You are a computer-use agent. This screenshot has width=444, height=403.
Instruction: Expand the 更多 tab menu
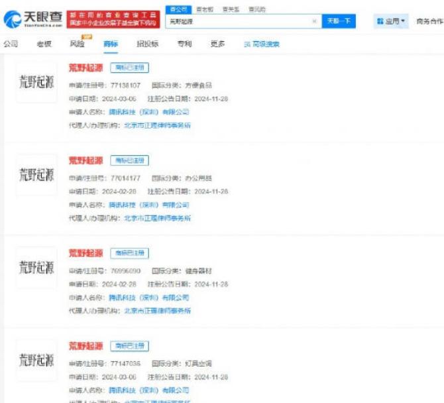pyautogui.click(x=218, y=44)
